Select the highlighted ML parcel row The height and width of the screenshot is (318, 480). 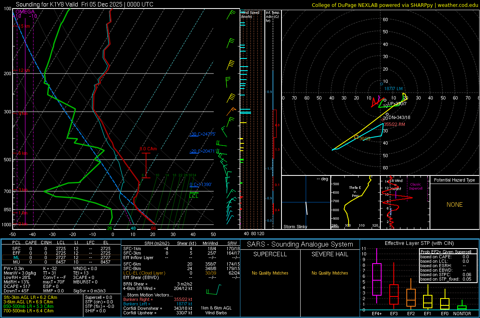click(x=61, y=258)
